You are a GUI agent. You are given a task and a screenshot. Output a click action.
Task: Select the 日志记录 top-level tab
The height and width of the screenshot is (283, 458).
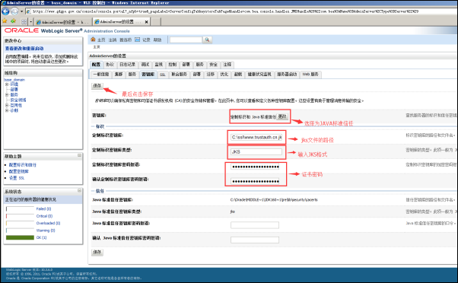127,65
